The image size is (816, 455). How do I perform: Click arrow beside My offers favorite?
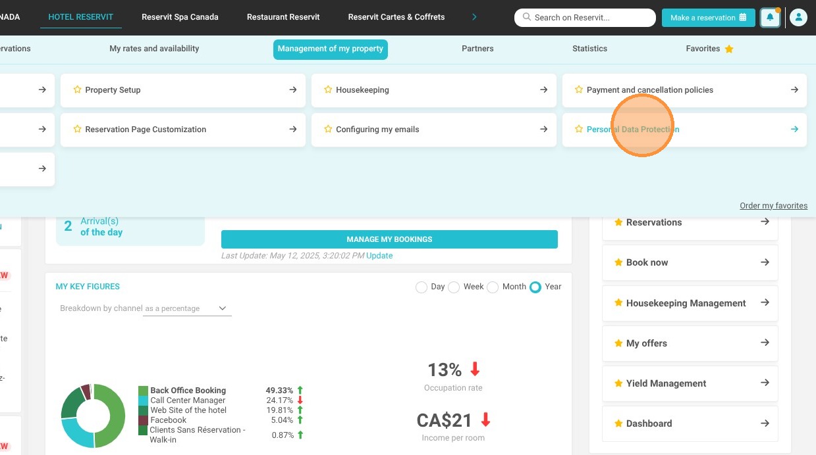coord(765,343)
